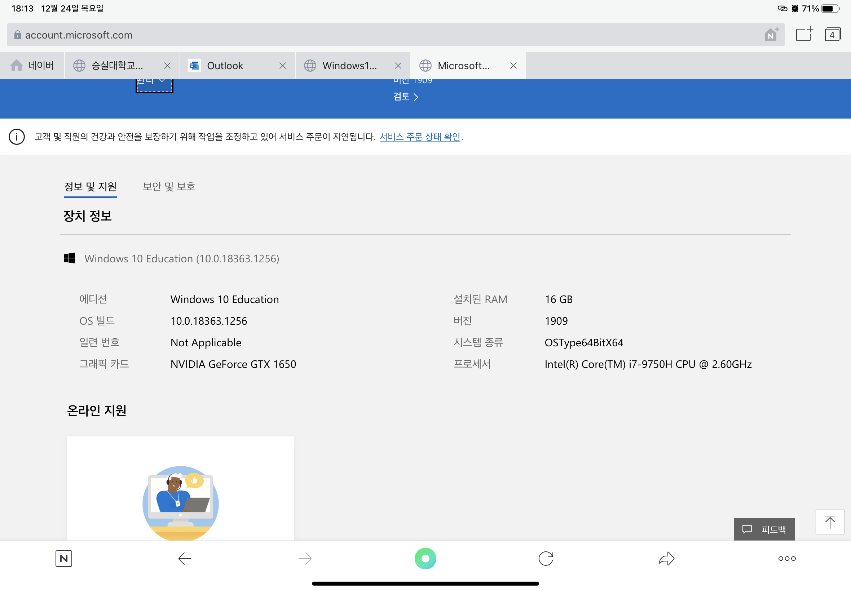Select the 정보 및 지원 tab

coord(91,186)
